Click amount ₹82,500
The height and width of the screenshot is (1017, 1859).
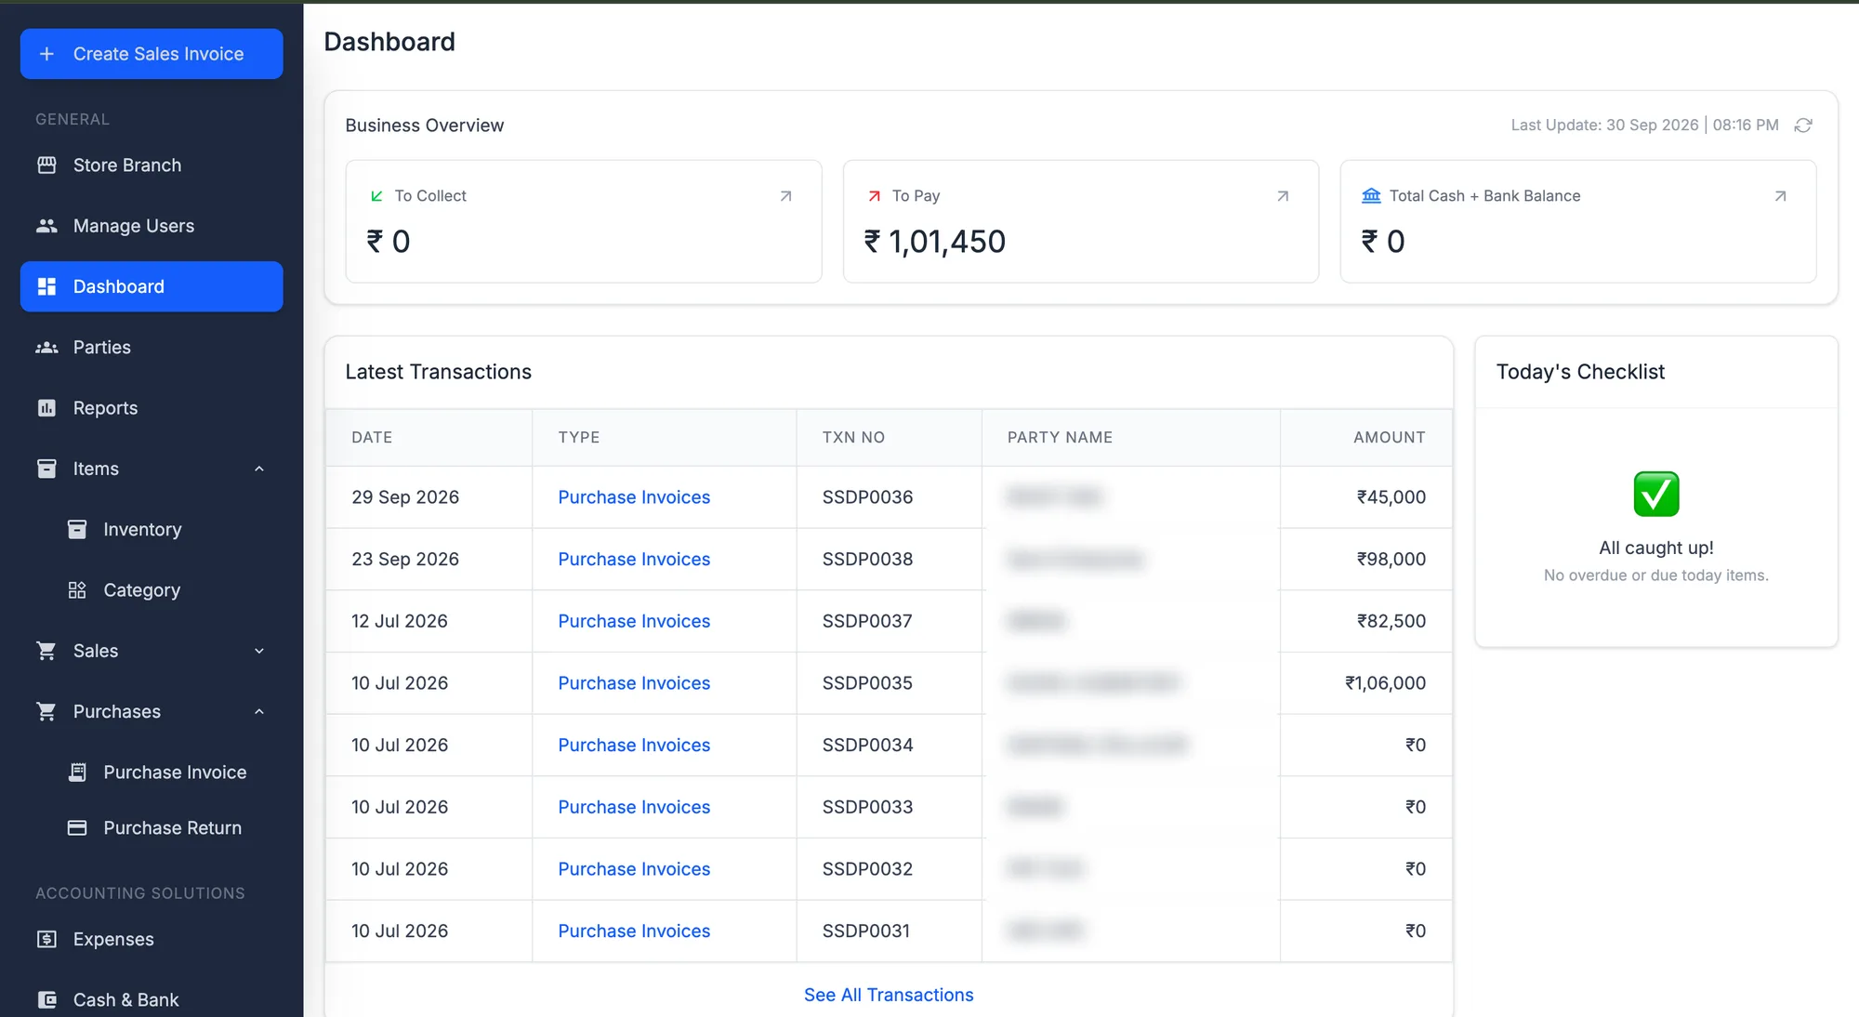coord(1391,621)
